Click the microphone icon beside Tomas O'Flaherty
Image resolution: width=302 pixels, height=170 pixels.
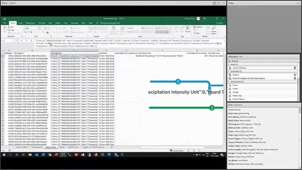click(294, 68)
